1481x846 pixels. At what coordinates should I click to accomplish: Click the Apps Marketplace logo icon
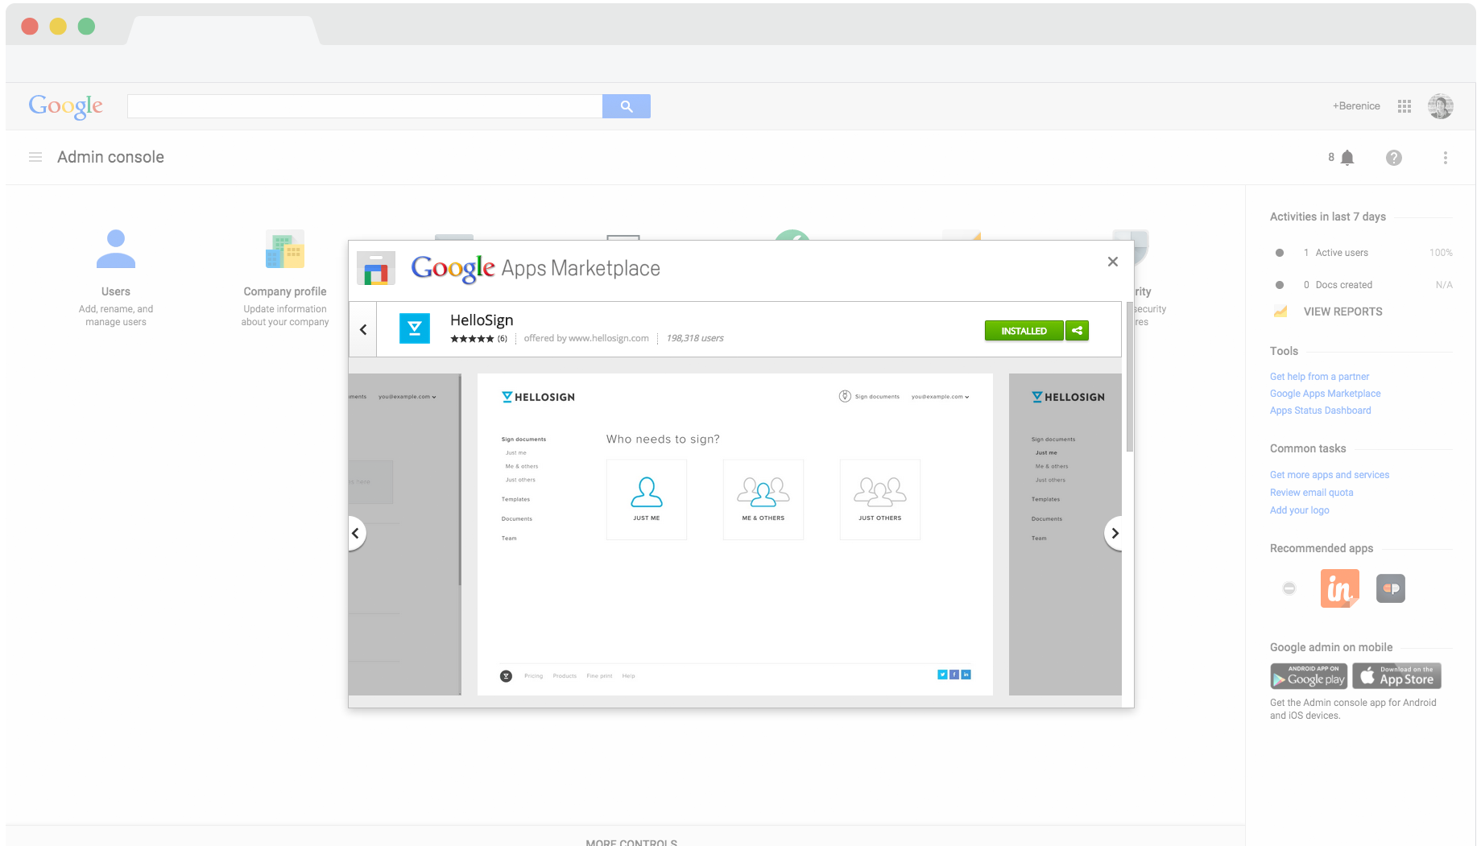coord(376,269)
